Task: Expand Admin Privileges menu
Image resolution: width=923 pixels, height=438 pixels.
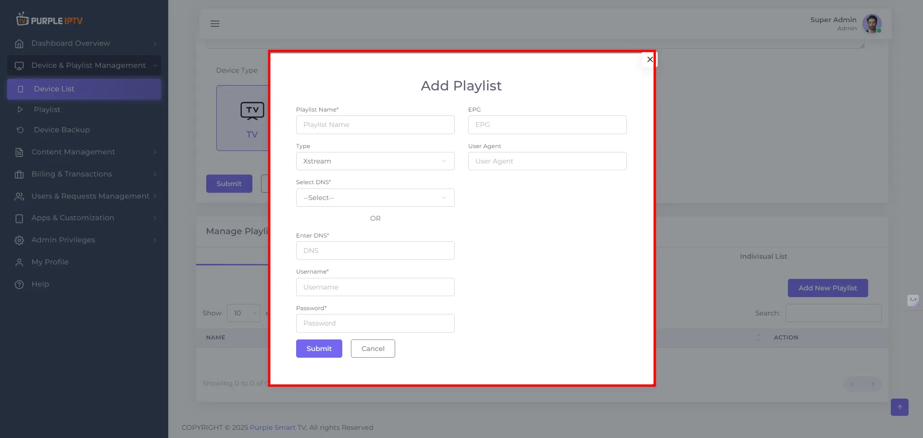Action: (x=84, y=240)
